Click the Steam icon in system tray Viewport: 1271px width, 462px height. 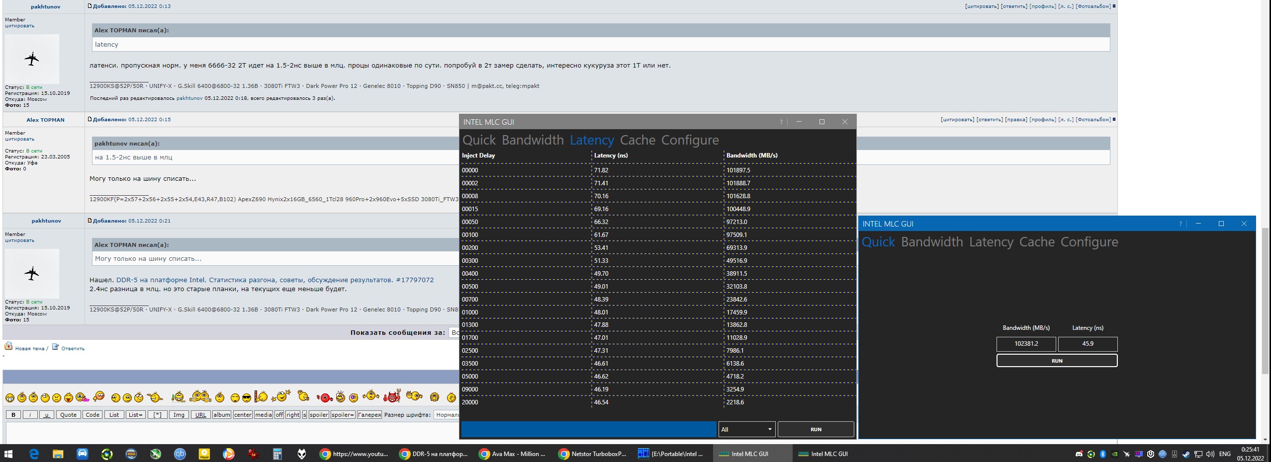(1186, 454)
